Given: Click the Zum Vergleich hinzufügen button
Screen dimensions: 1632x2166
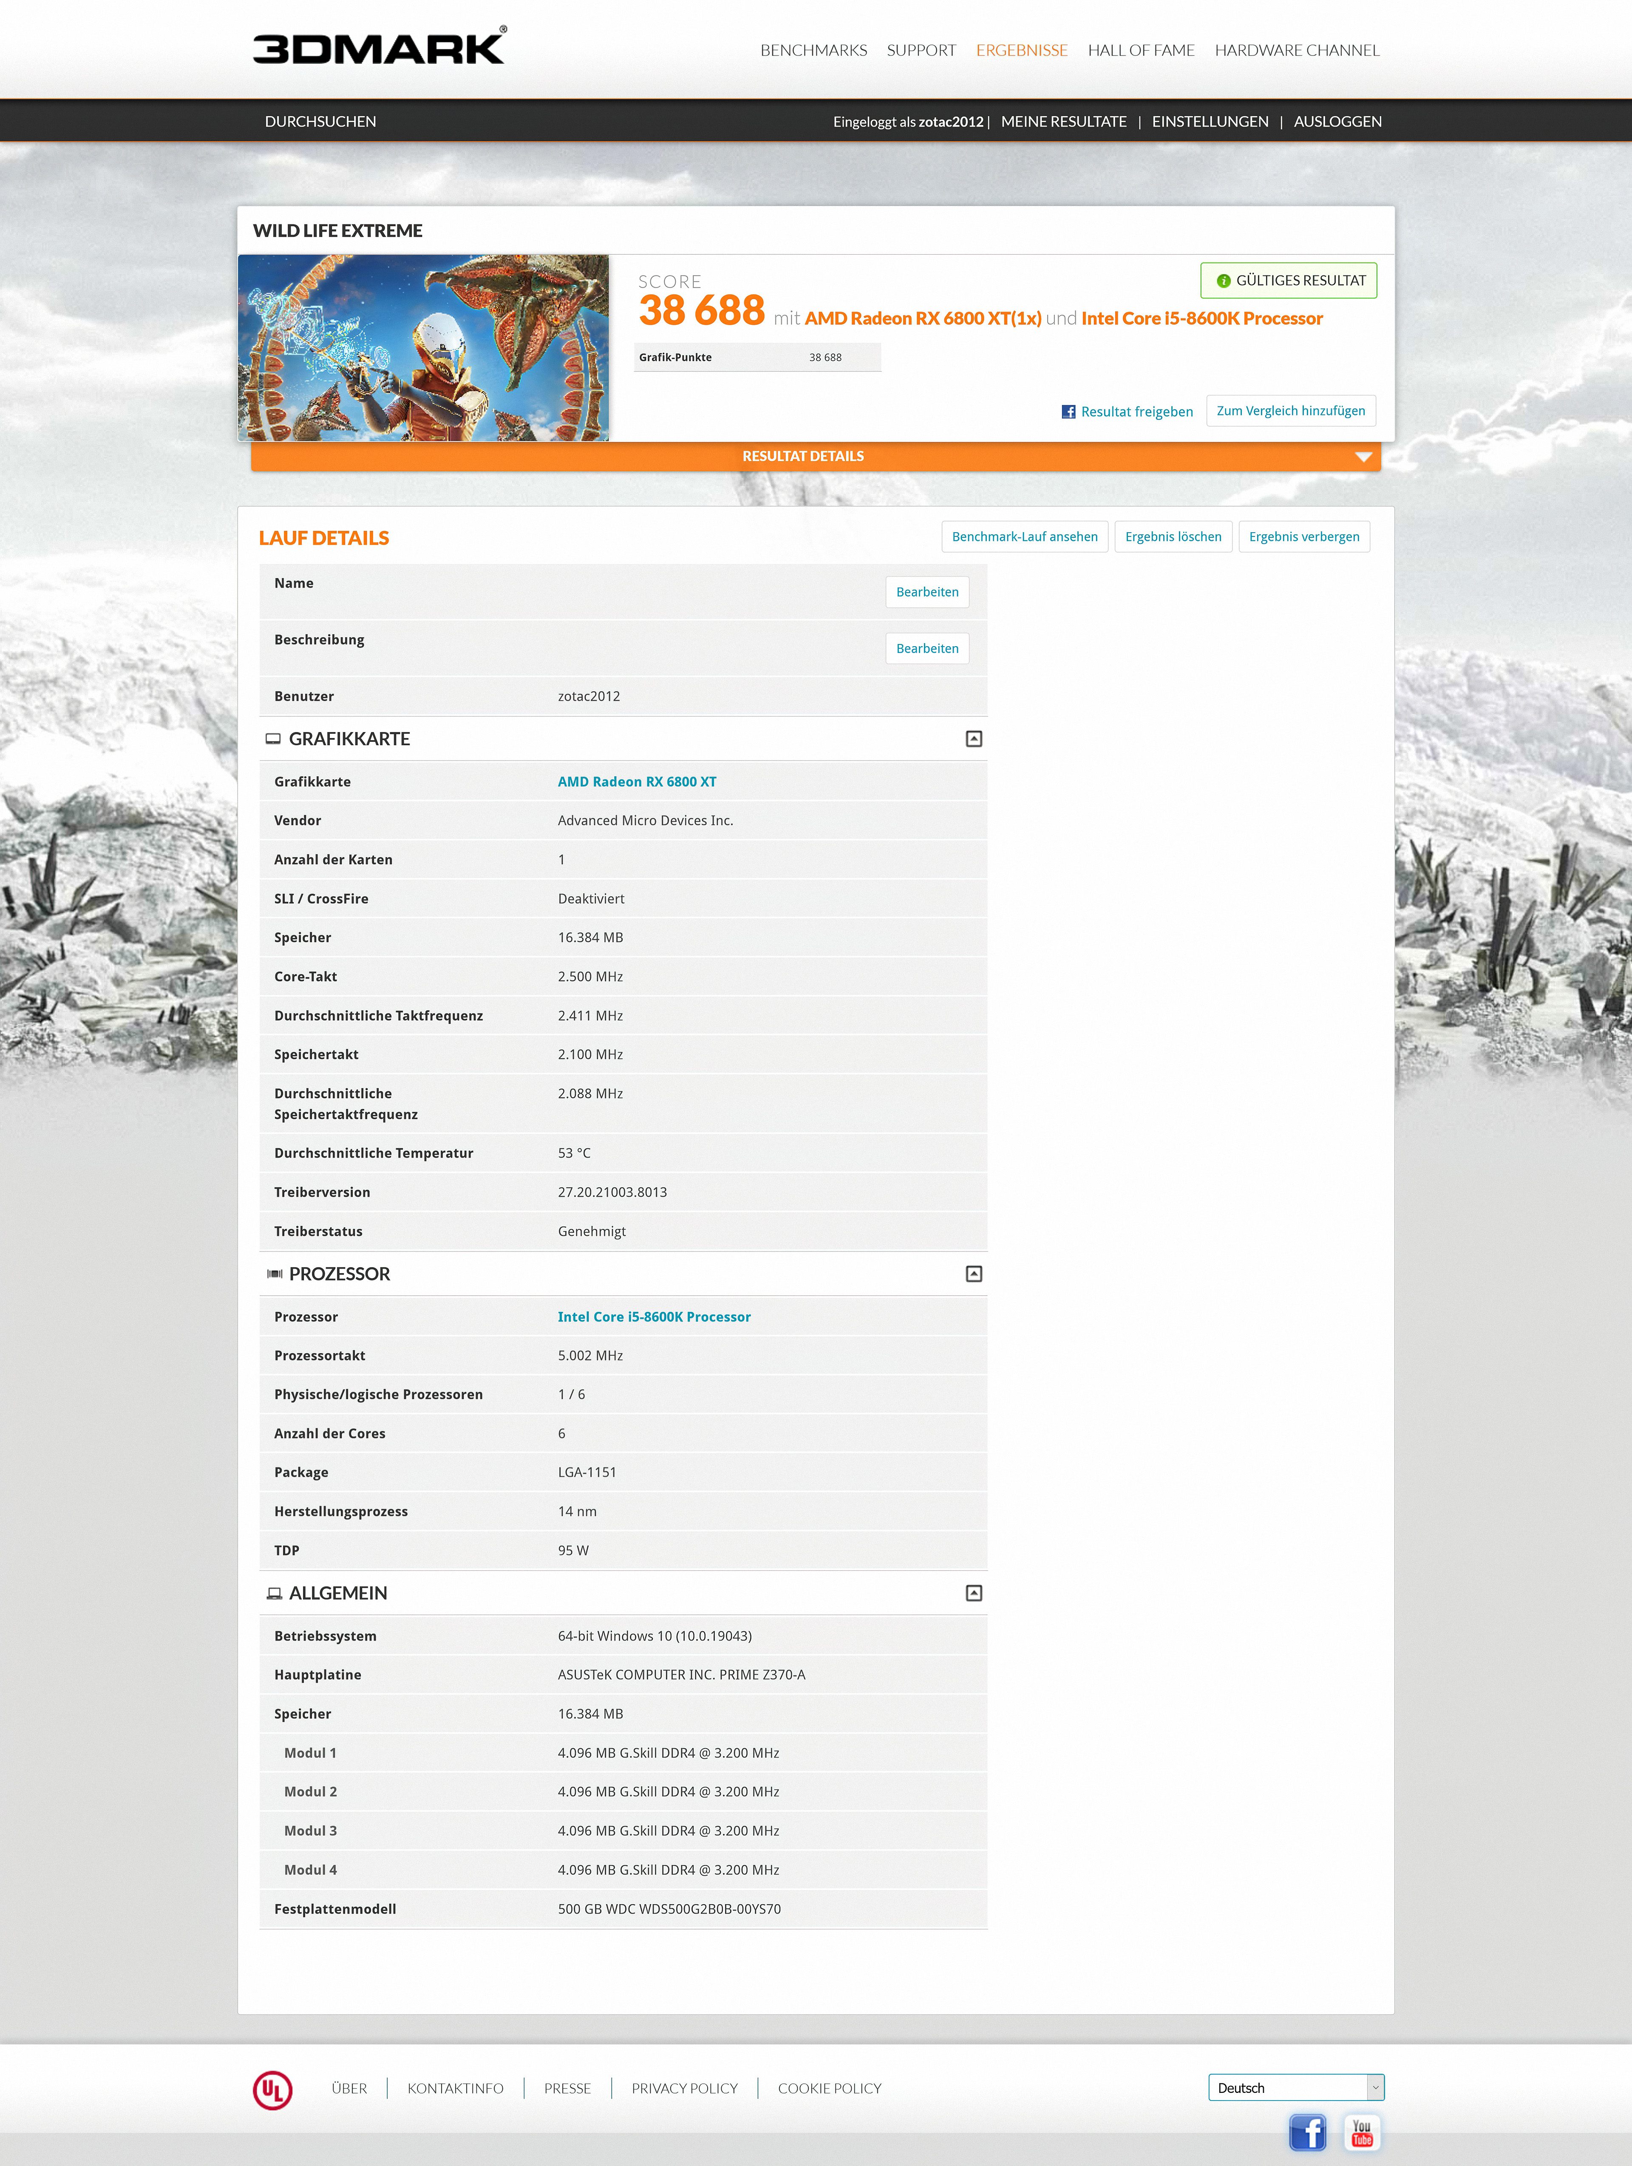Looking at the screenshot, I should tap(1289, 410).
